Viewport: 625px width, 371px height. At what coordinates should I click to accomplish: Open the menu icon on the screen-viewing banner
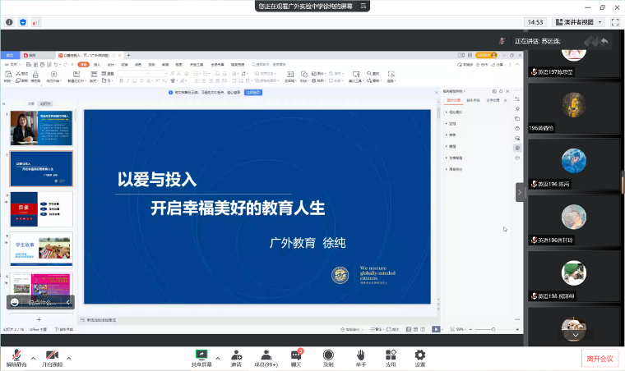tap(363, 6)
